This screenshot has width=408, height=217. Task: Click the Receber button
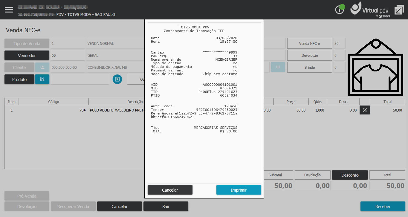[383, 206]
